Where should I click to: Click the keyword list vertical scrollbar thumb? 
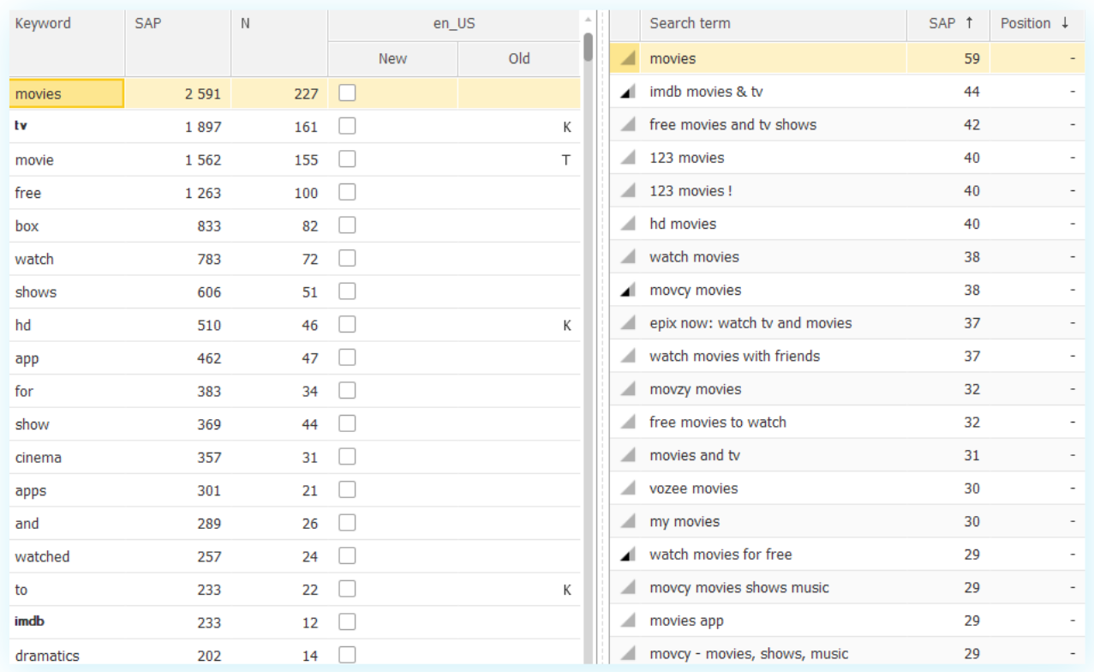click(589, 46)
